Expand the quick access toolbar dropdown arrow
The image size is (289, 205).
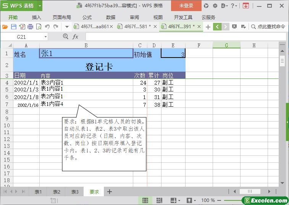click(67, 27)
